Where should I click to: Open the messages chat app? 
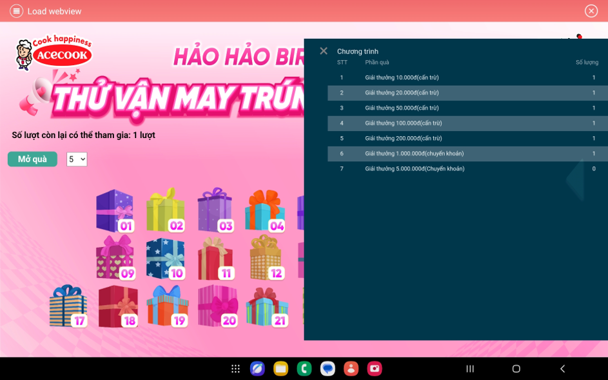[328, 369]
